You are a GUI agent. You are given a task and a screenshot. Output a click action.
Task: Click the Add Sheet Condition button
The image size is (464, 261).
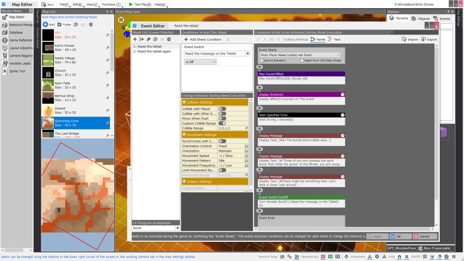point(203,39)
